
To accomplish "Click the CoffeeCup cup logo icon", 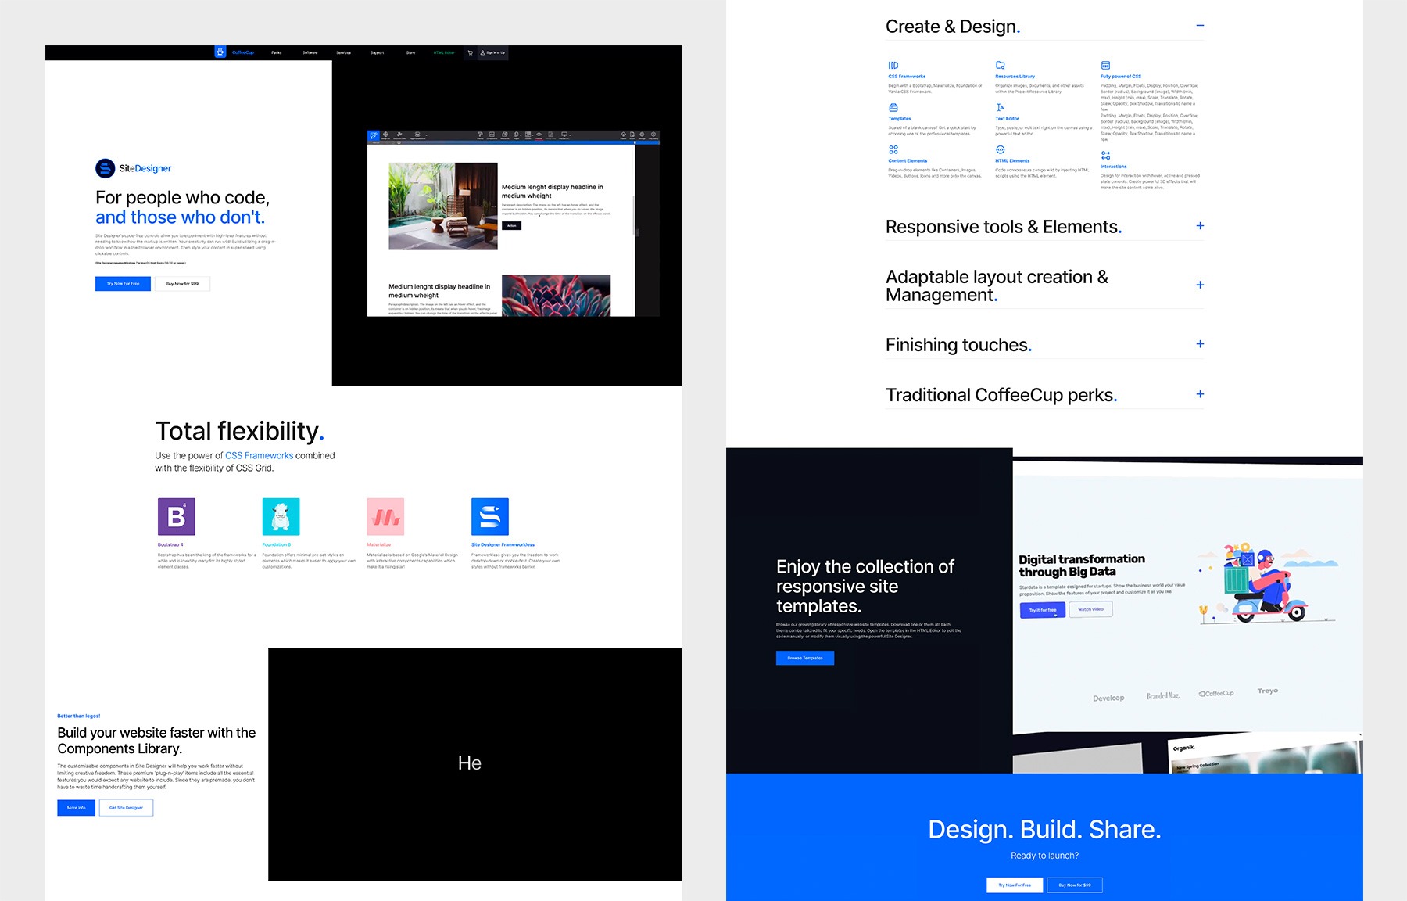I will pos(220,52).
